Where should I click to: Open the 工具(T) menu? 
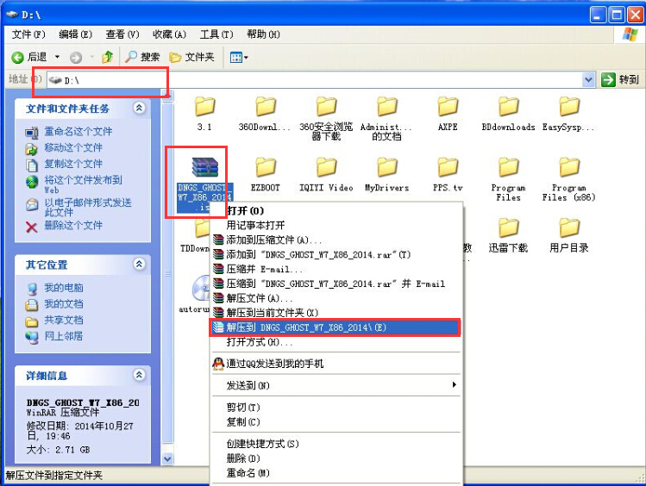tap(216, 34)
